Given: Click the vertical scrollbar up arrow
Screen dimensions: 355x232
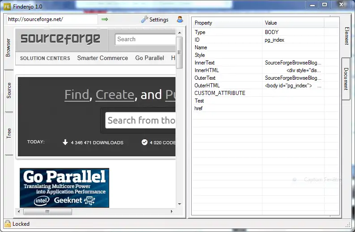Looking at the screenshot, I should 180,33.
